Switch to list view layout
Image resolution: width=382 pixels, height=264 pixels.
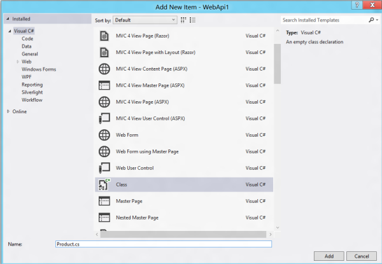pos(192,20)
